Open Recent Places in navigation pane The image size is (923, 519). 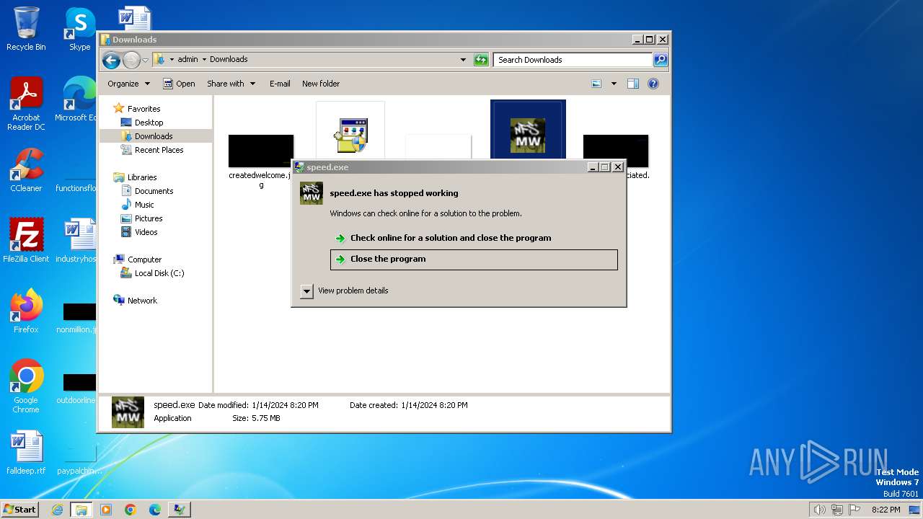(x=159, y=150)
